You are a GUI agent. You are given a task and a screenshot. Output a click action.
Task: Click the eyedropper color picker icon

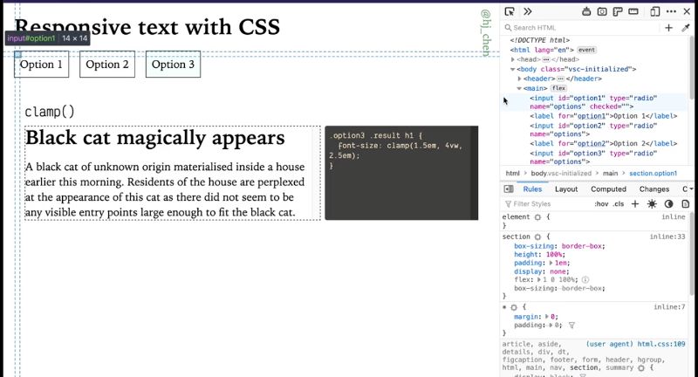point(686,28)
